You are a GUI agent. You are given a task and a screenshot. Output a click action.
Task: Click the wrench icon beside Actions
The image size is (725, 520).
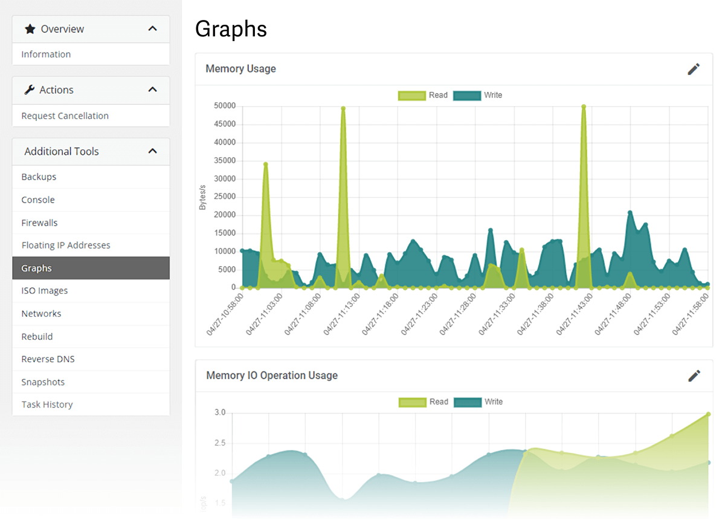coord(30,90)
